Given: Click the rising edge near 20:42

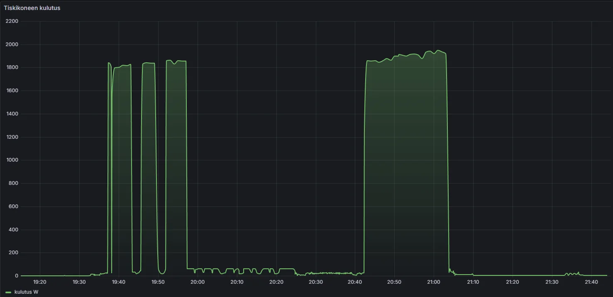Looking at the screenshot, I should coord(365,166).
